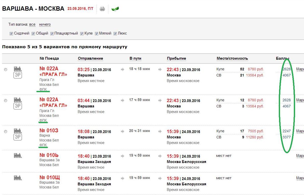Click the Места/стоимость column header
The image size is (304, 195).
232,58
